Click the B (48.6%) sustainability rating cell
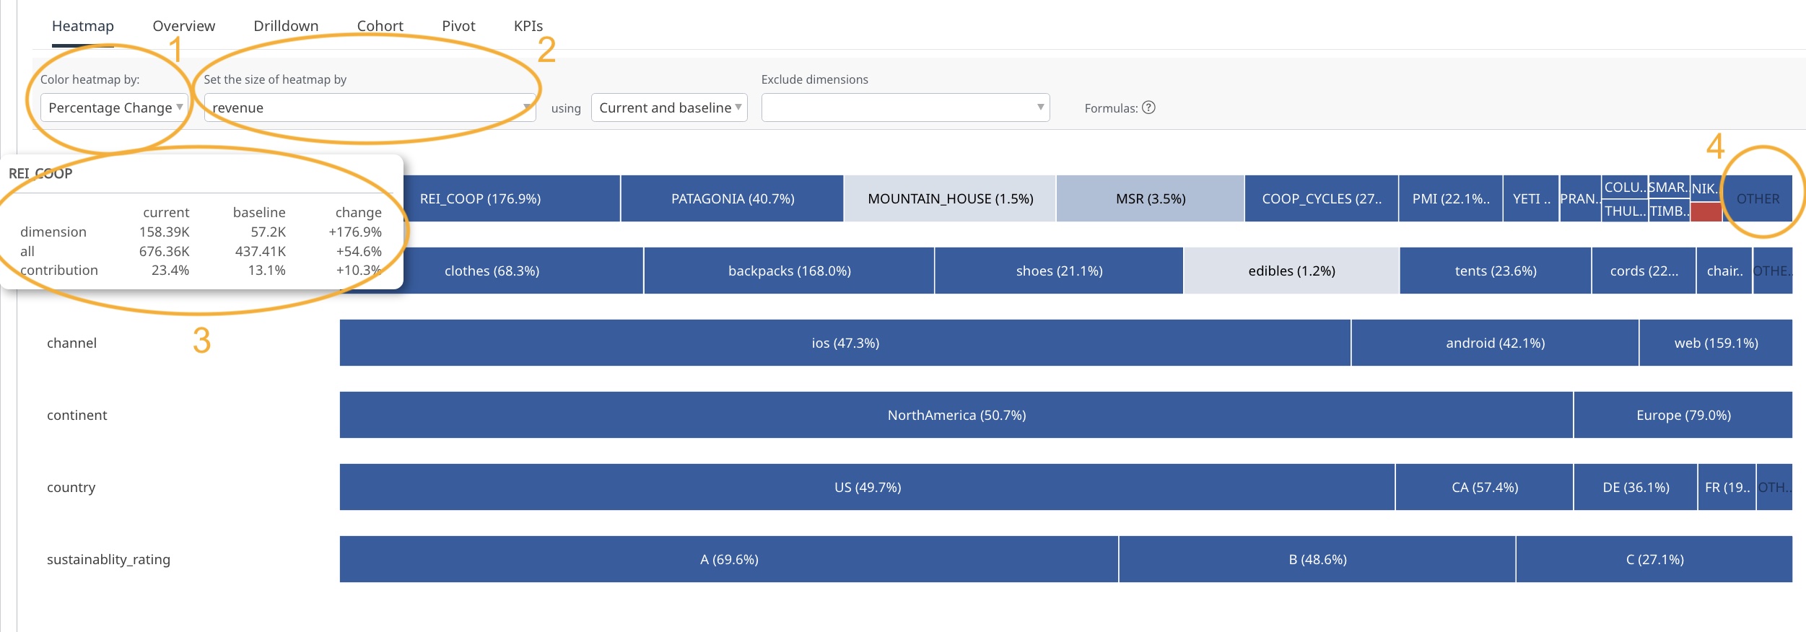This screenshot has width=1806, height=632. click(x=1317, y=559)
